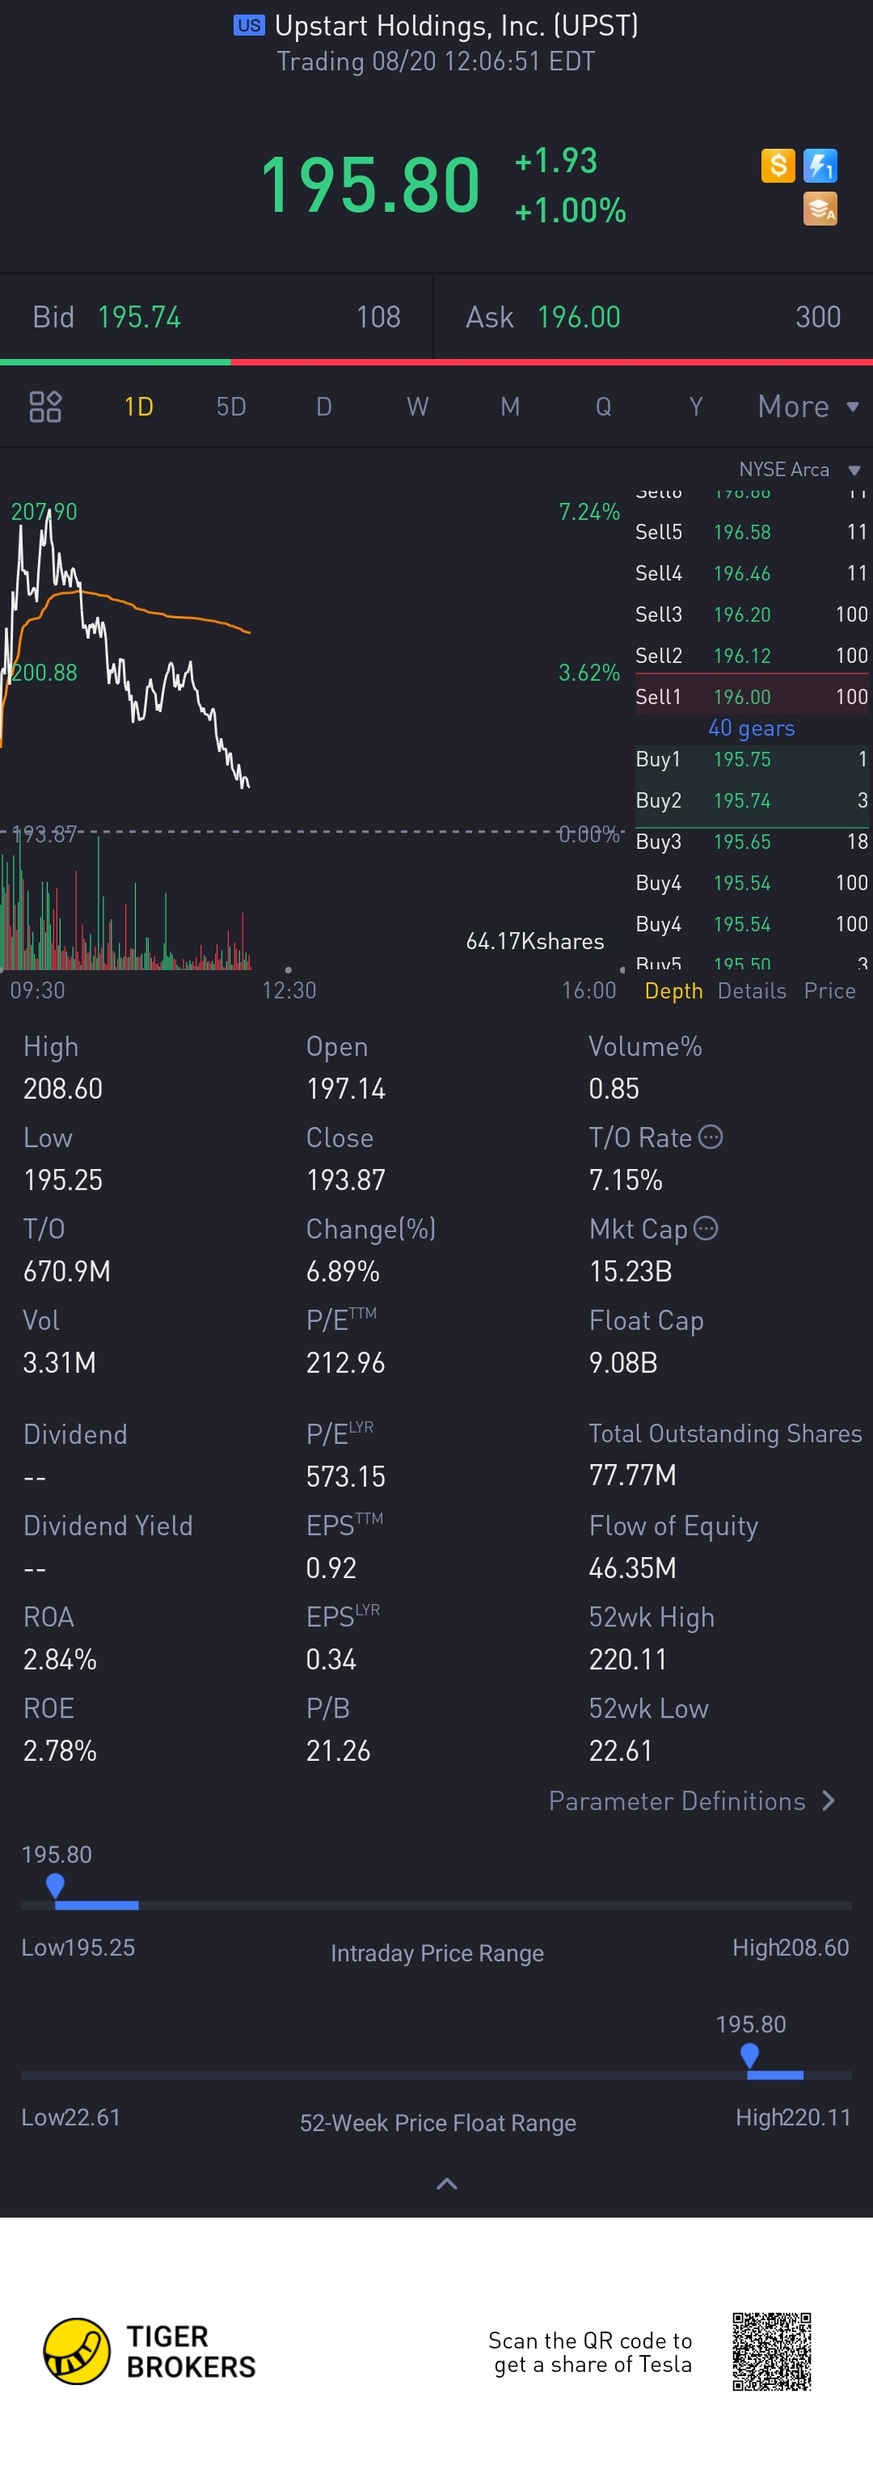This screenshot has height=2486, width=873.
Task: Tap the Sell4 196.46 order row
Action: tap(752, 573)
